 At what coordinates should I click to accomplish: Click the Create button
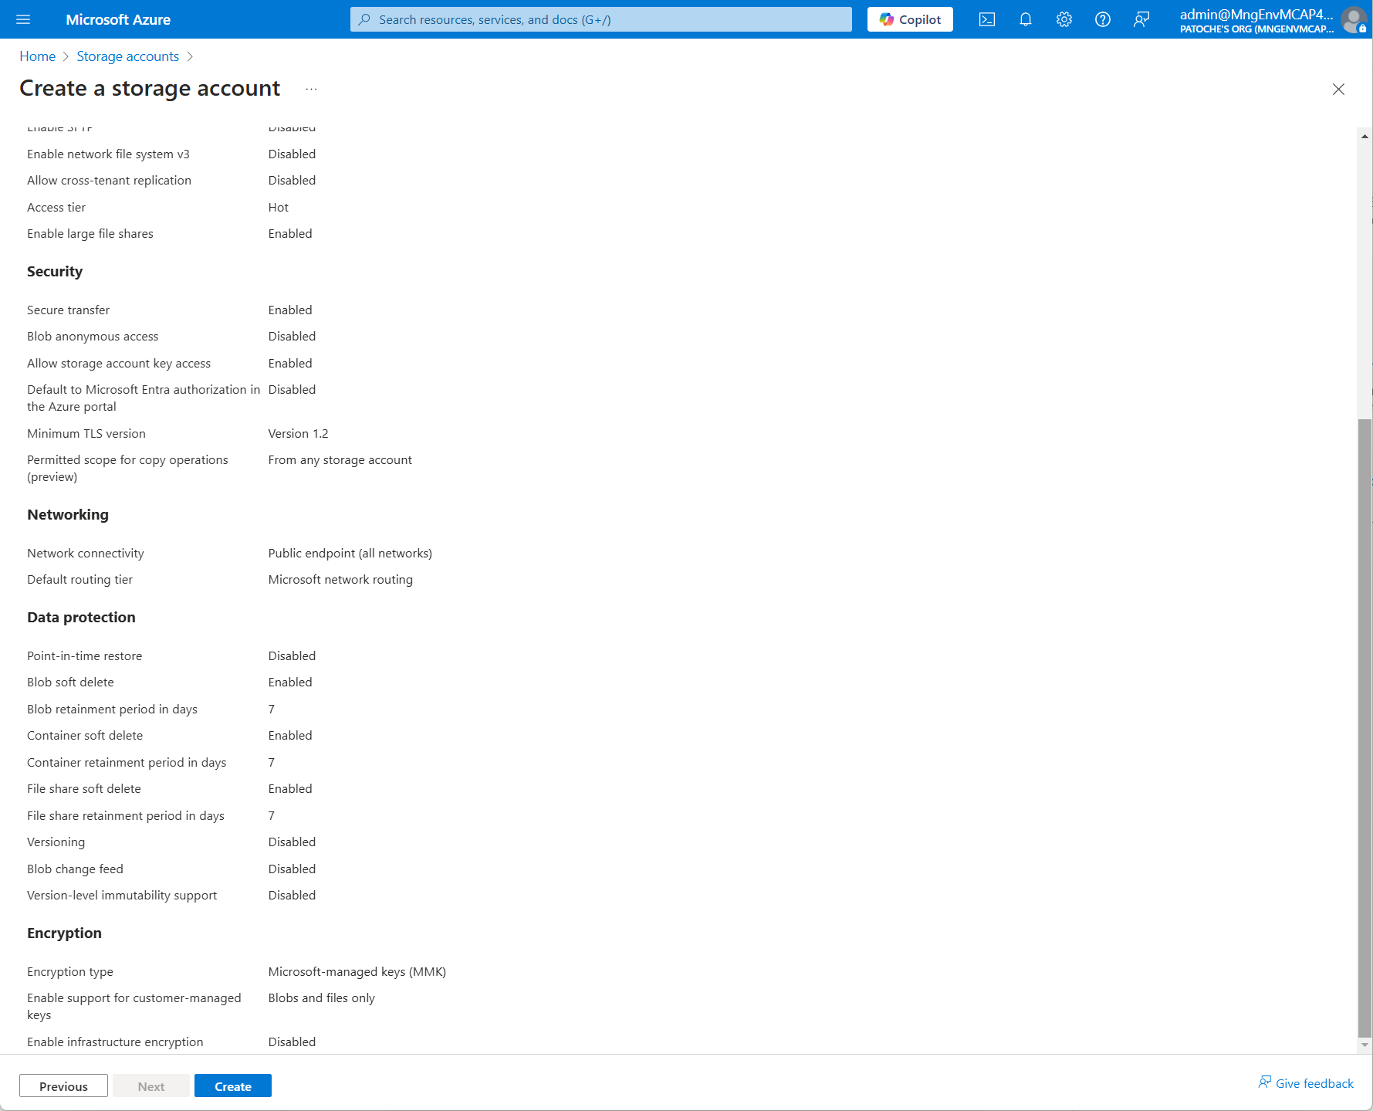232,1086
